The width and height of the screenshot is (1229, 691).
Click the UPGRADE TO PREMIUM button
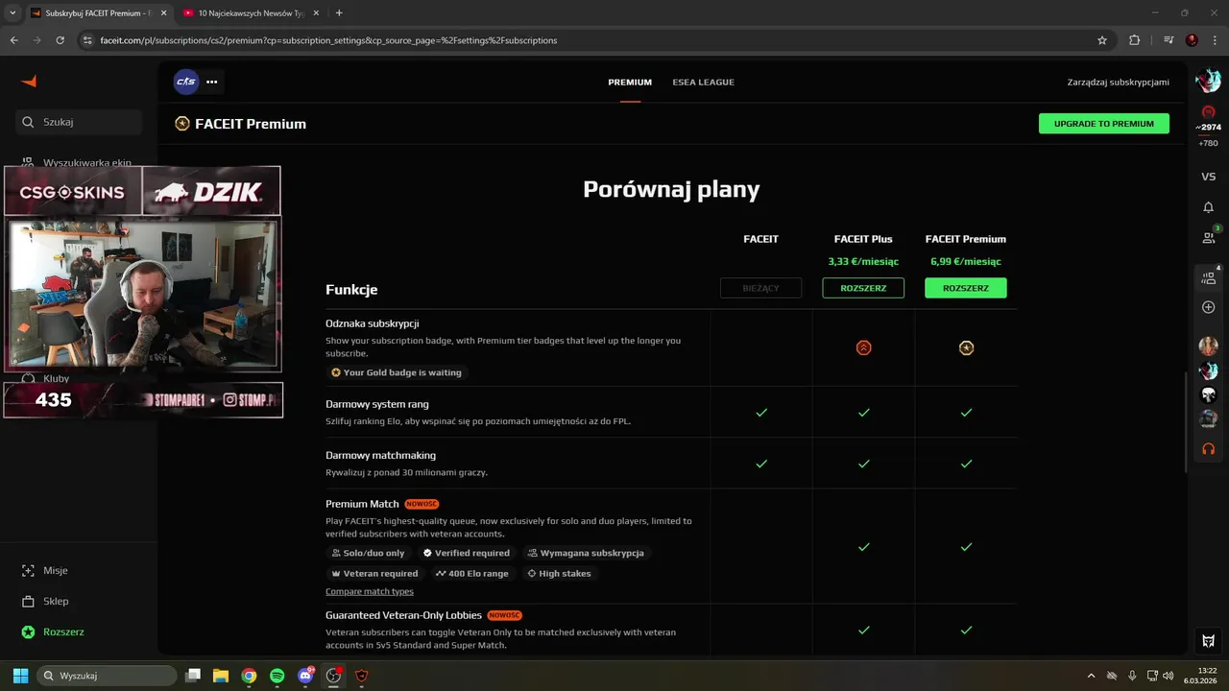(x=1104, y=124)
